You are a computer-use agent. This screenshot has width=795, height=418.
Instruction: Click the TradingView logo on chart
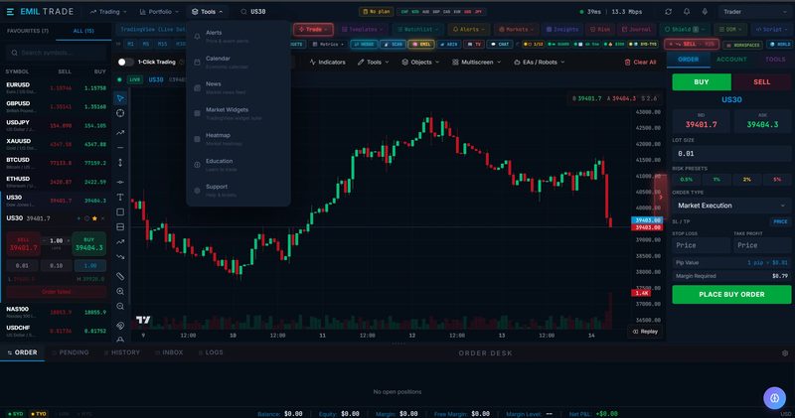143,320
